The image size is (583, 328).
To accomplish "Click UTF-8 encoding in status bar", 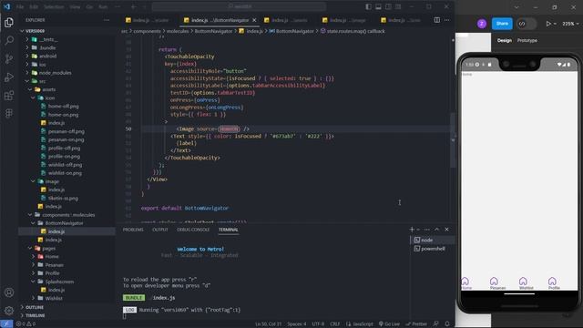I will pyautogui.click(x=318, y=324).
